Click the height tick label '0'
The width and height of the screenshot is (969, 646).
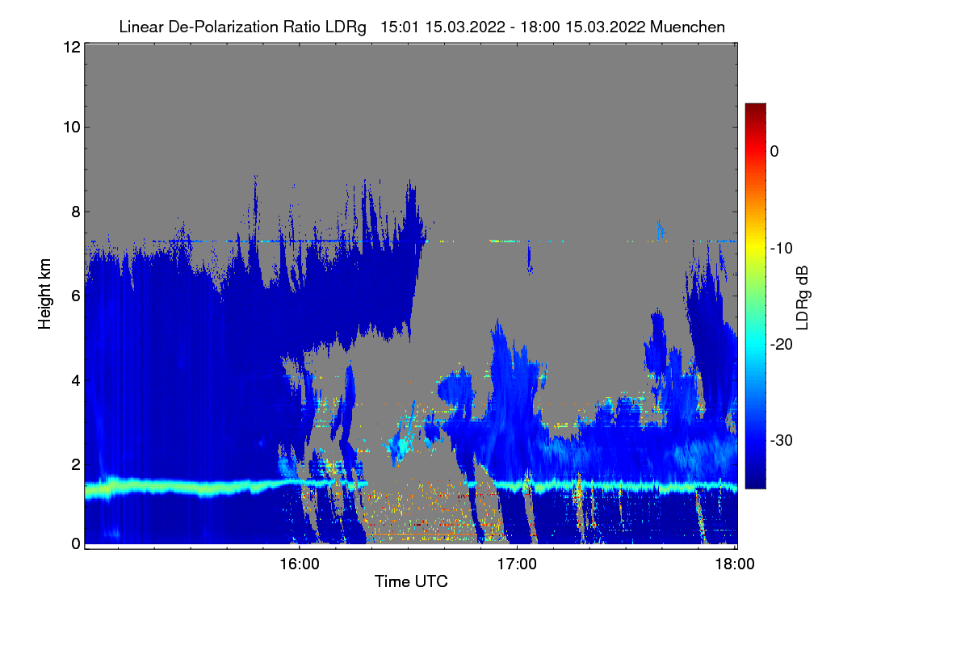coord(75,543)
